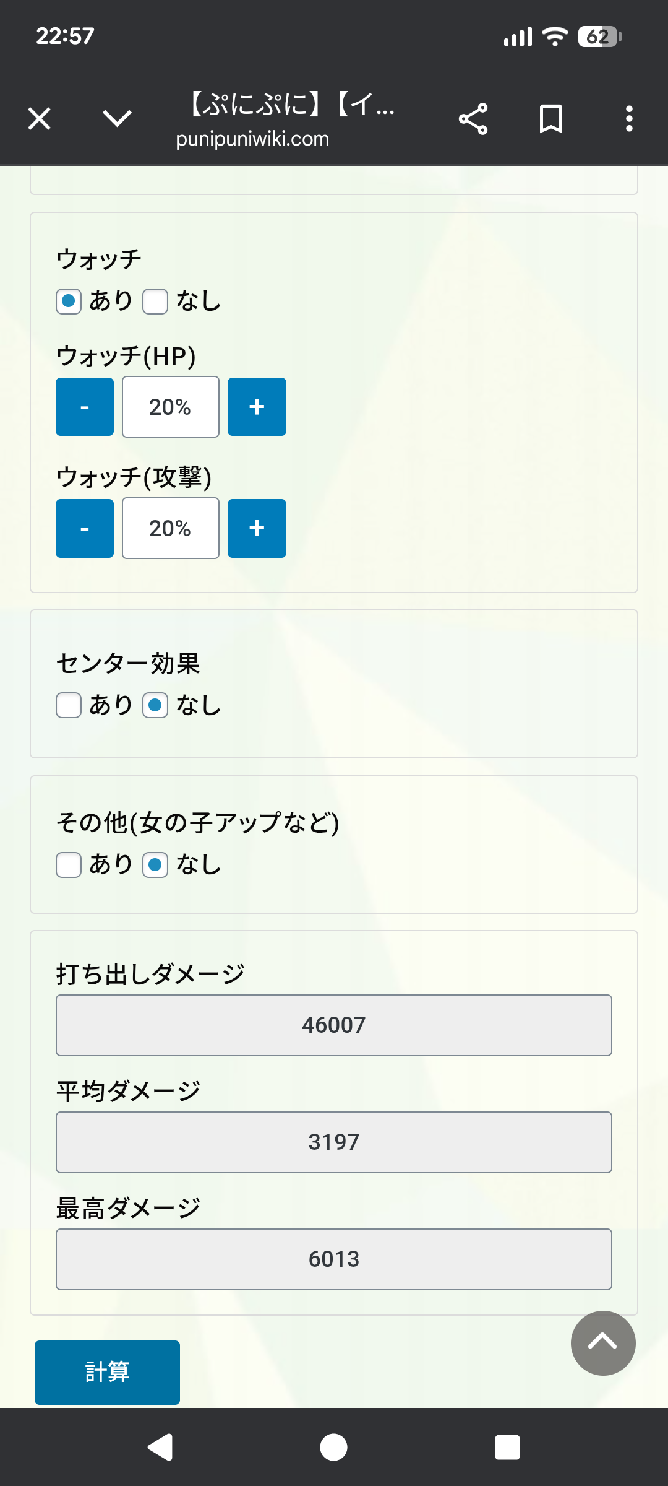Tap the share icon
Viewport: 668px width, 1486px height.
coord(473,119)
